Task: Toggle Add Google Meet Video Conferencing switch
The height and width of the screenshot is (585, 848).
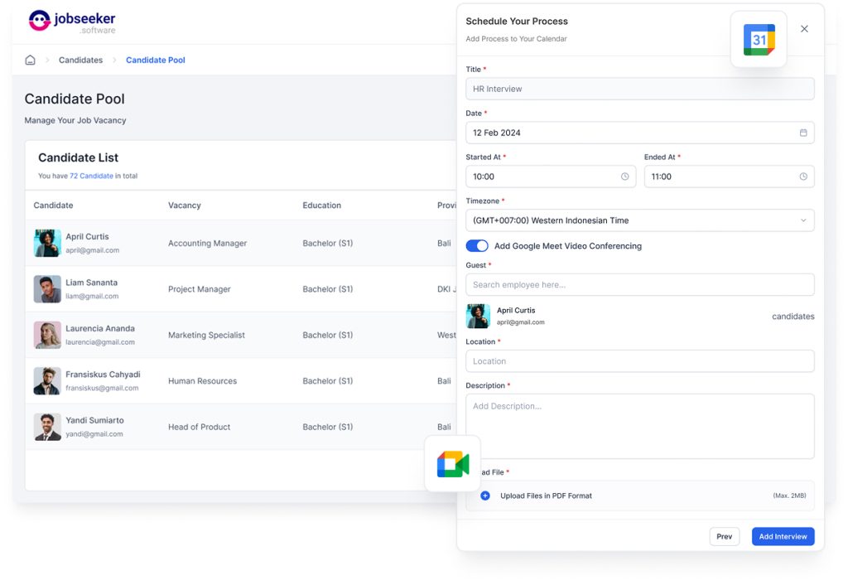Action: (477, 246)
